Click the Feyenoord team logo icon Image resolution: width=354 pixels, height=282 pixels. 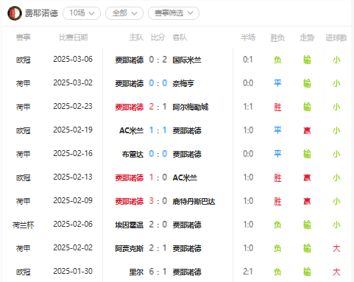tap(15, 13)
